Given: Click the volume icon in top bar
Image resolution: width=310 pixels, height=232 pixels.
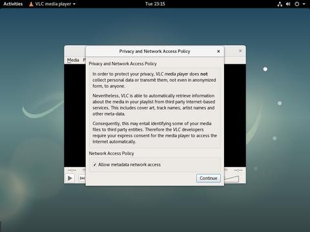Looking at the screenshot, I should [288, 4].
